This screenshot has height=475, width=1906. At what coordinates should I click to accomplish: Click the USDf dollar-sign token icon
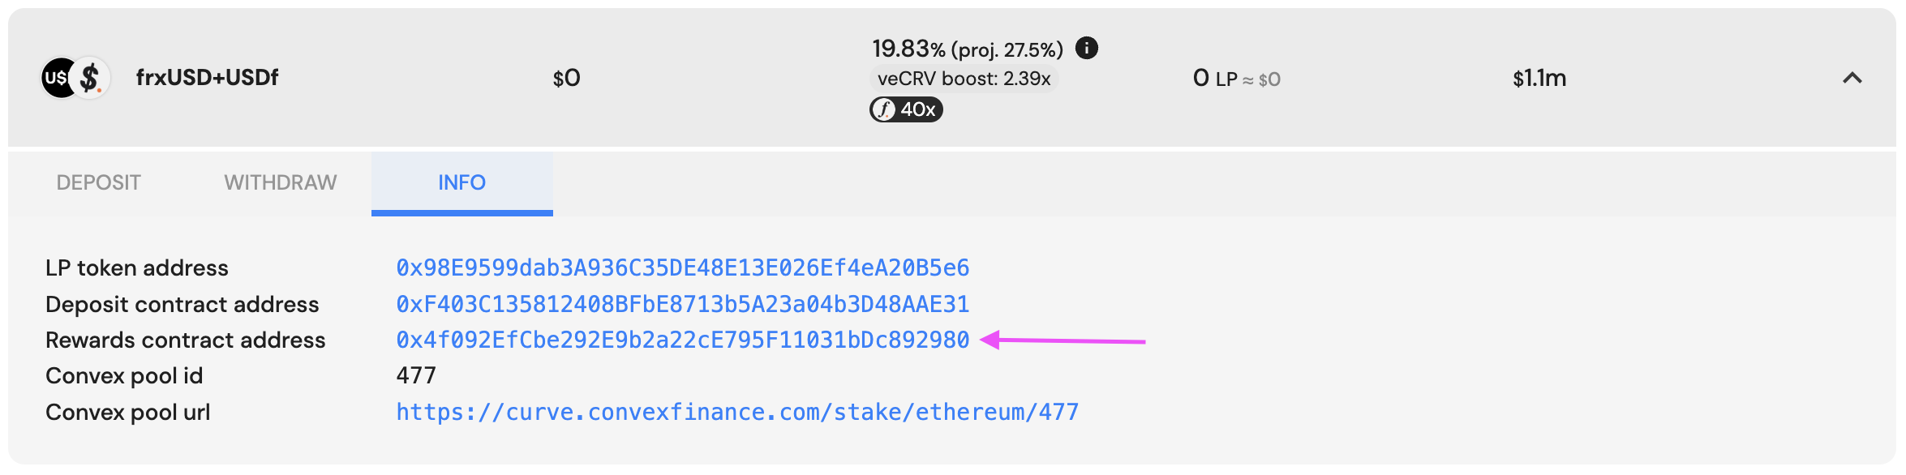click(90, 79)
